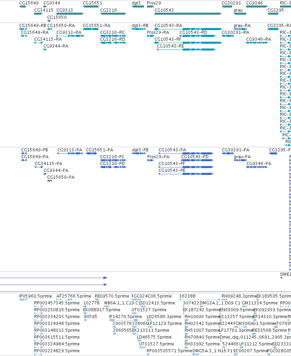The height and width of the screenshot is (356, 291).
Task: Click protein label CG34115-PA
Action: point(49,164)
